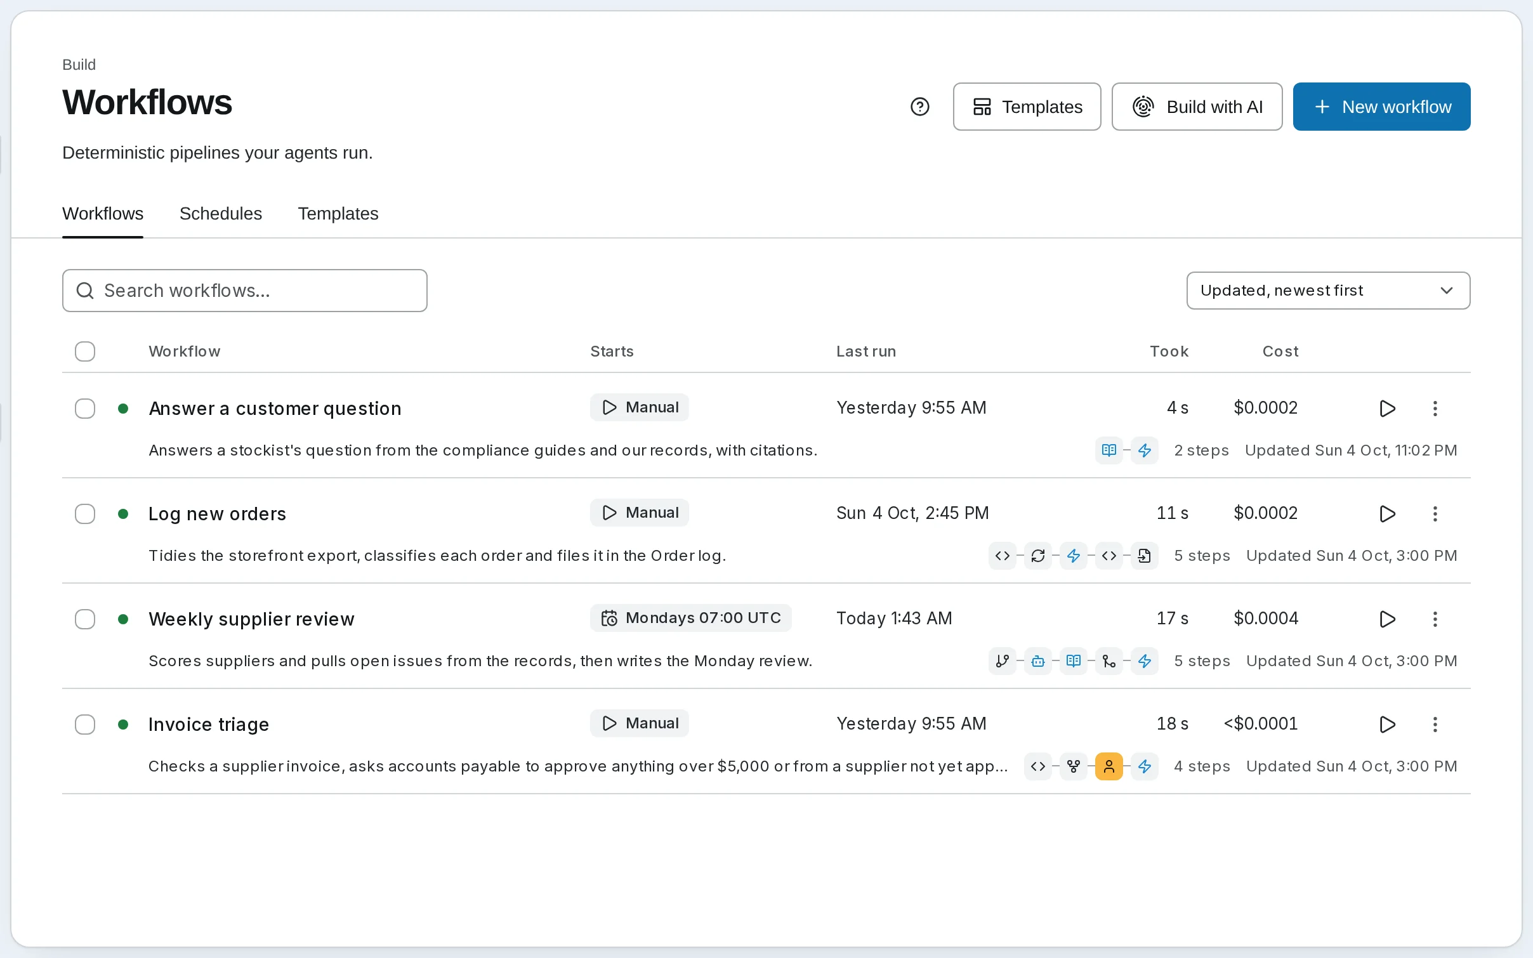The image size is (1533, 958).
Task: Click the code step icon in Invoice triage
Action: [x=1037, y=766]
